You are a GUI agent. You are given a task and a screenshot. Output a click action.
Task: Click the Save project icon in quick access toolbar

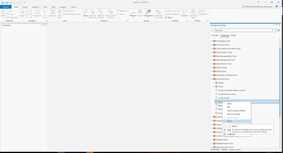click(11, 3)
